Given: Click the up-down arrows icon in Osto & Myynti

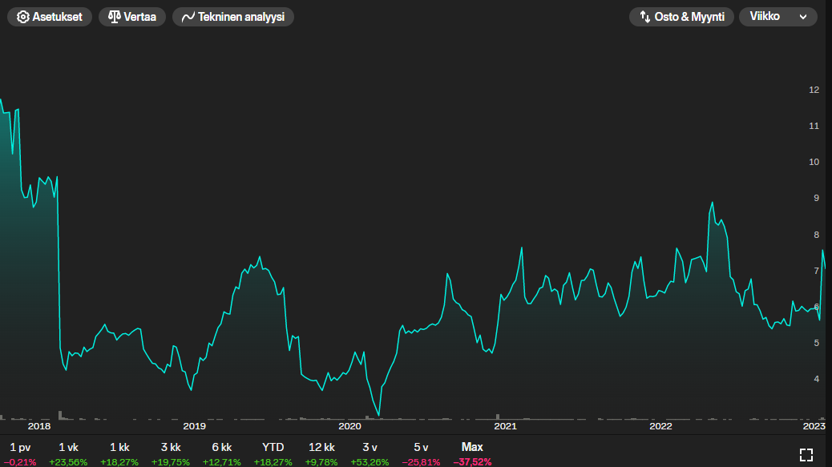Looking at the screenshot, I should pos(644,17).
